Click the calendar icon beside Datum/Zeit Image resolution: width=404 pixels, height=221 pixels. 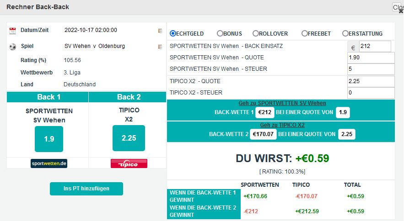[x=12, y=31]
